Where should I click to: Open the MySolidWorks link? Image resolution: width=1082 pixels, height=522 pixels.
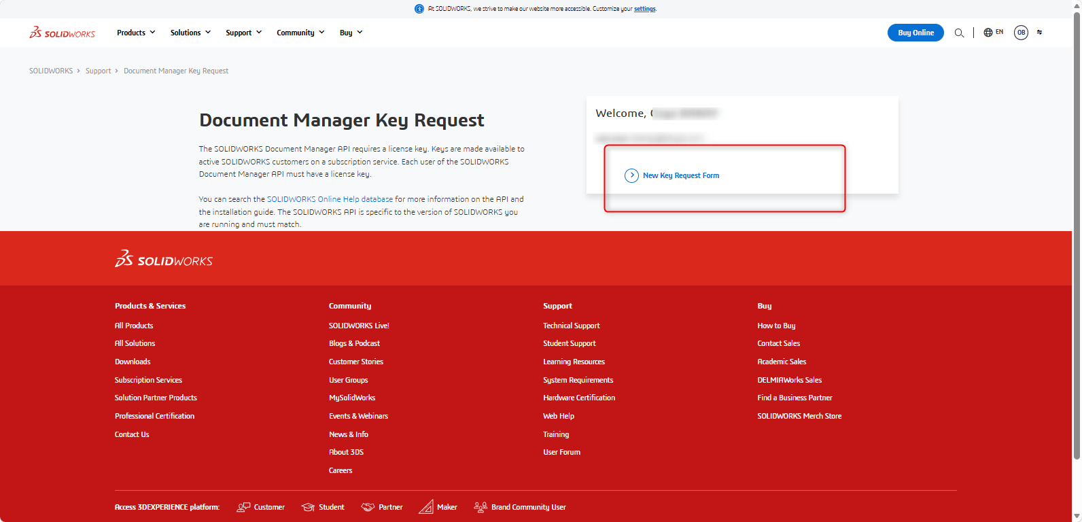click(x=352, y=398)
